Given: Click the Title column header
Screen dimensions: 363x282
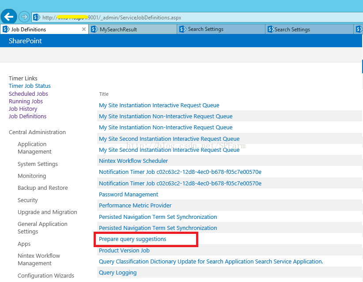Looking at the screenshot, I should pos(104,94).
